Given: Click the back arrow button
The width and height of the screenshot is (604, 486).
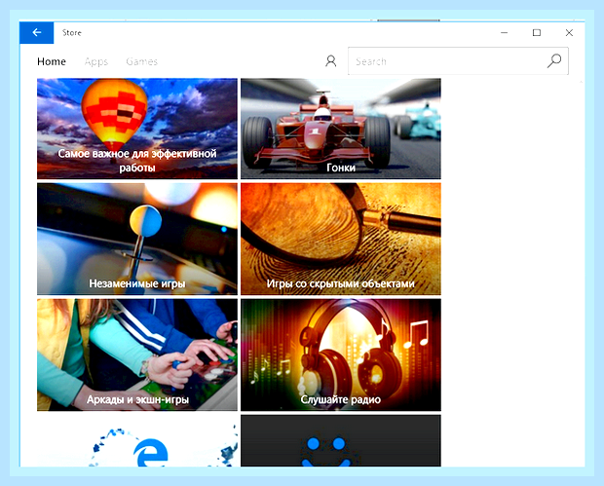Looking at the screenshot, I should [37, 33].
